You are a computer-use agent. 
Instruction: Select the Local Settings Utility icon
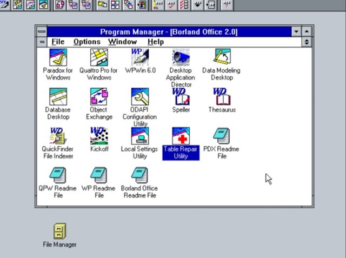pos(140,136)
